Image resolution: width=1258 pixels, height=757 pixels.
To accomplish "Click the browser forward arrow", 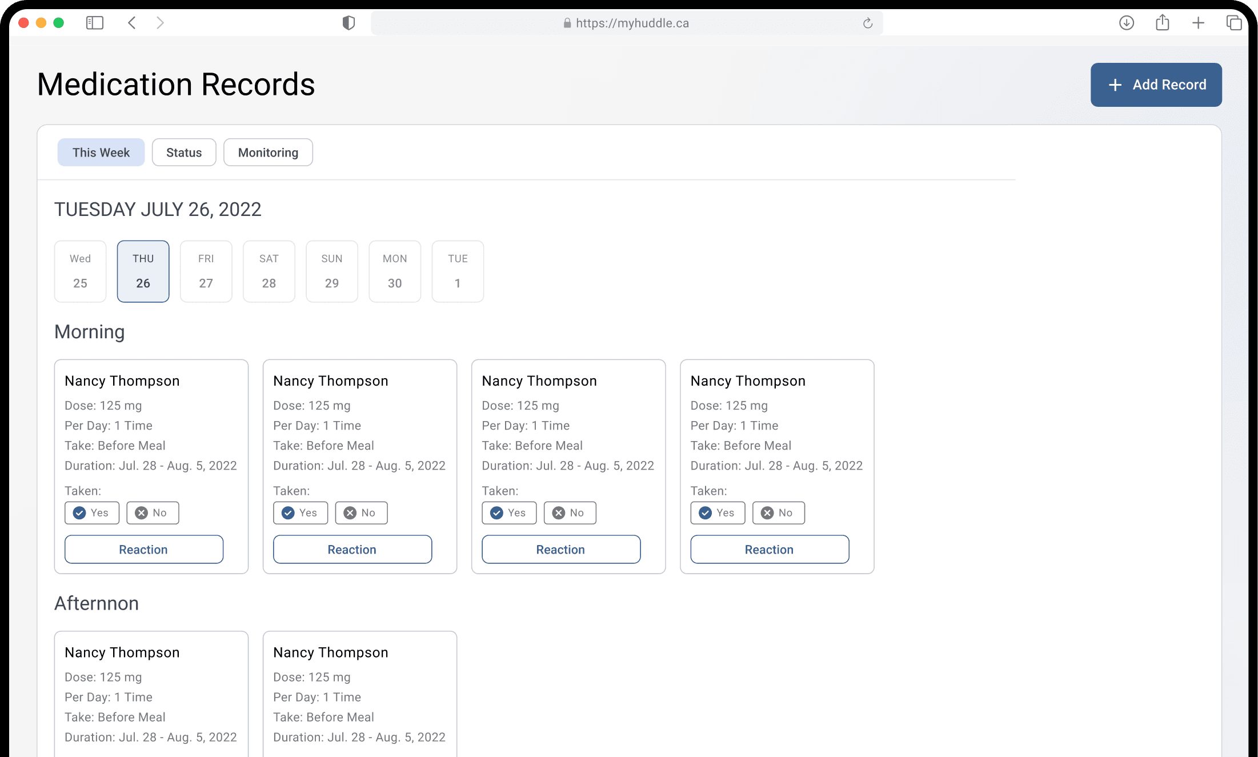I will [161, 23].
